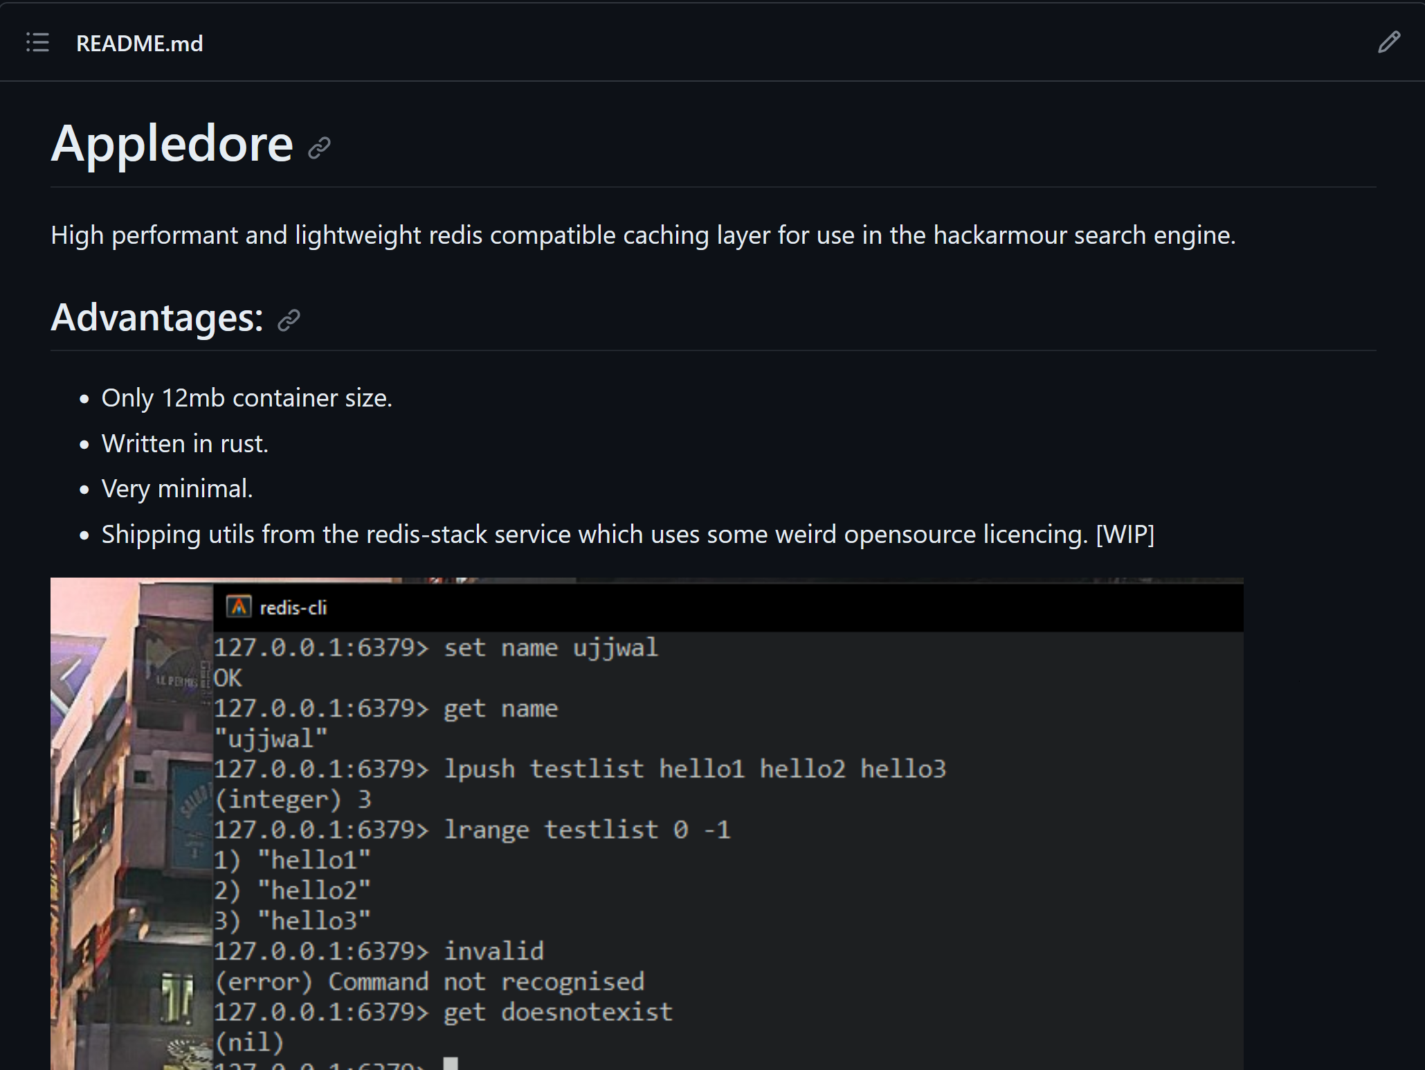The image size is (1425, 1070).
Task: Click the redis-cli title text in the screenshot
Action: [293, 608]
